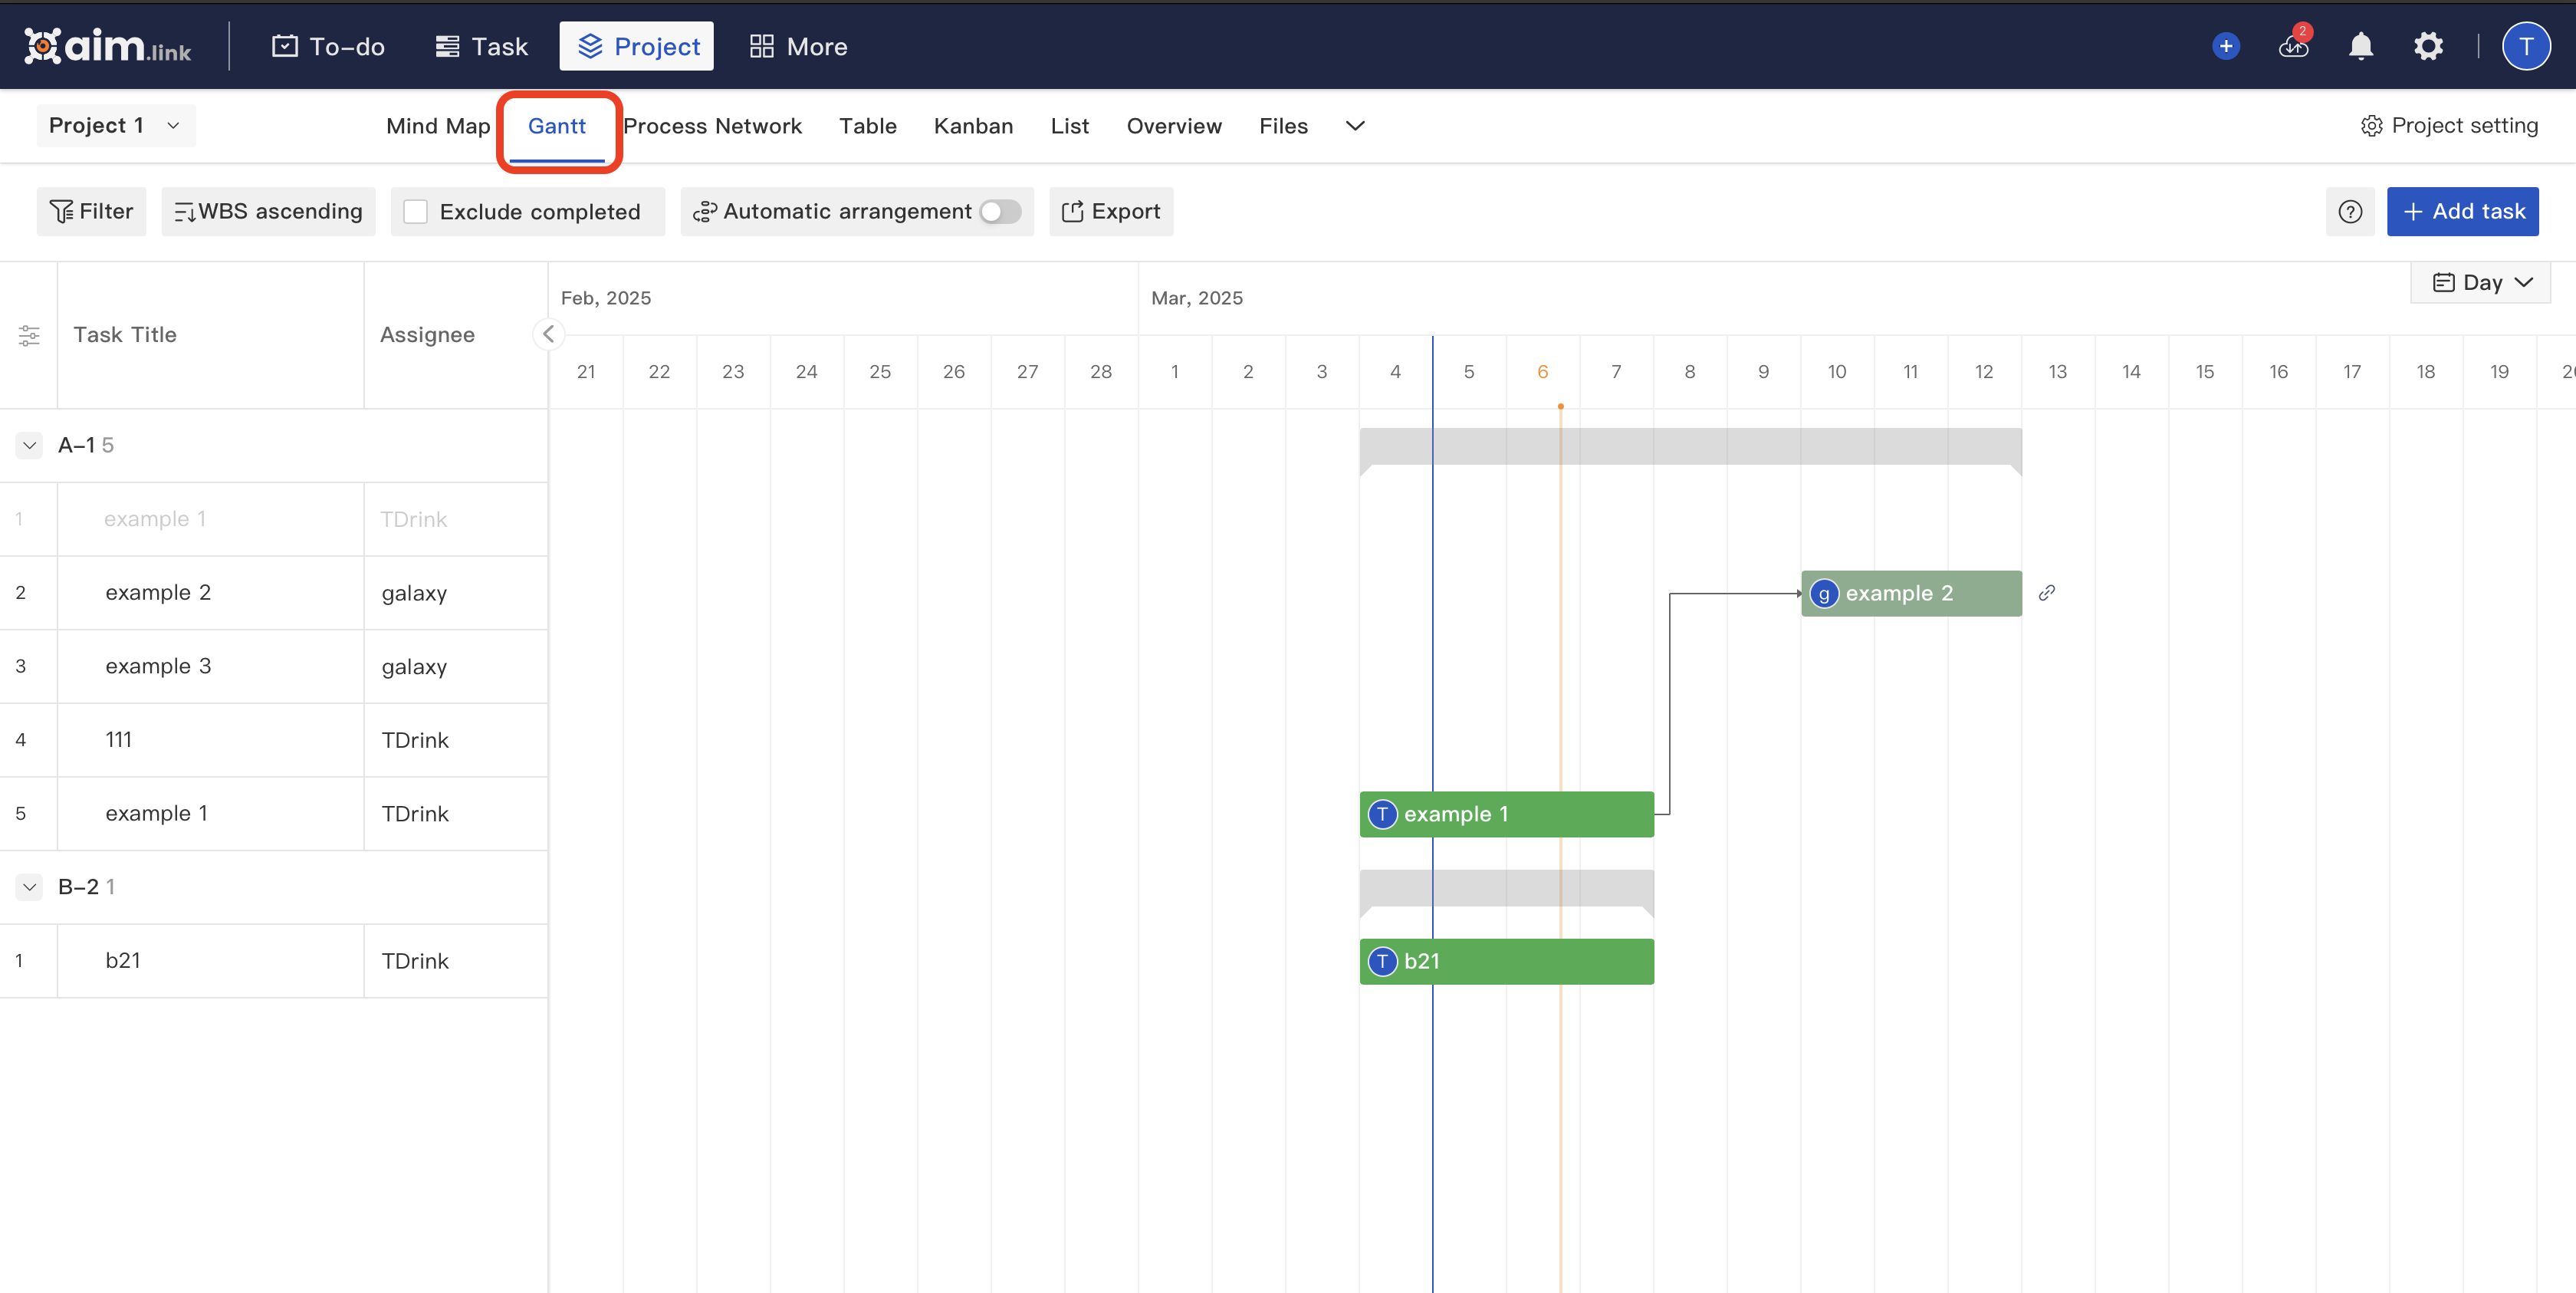
Task: Open the help question mark icon
Action: (x=2350, y=211)
